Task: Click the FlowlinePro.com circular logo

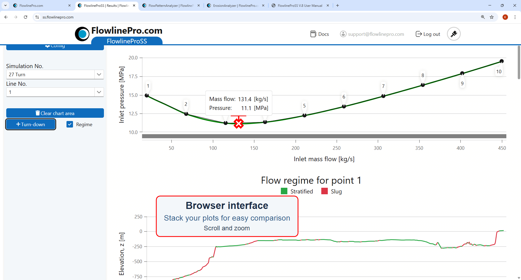Action: coord(82,34)
